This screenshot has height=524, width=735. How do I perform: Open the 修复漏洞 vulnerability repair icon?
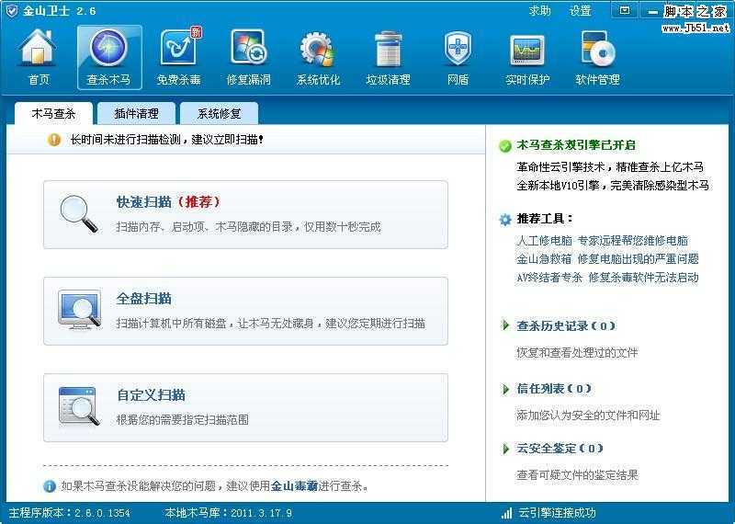coord(248,57)
